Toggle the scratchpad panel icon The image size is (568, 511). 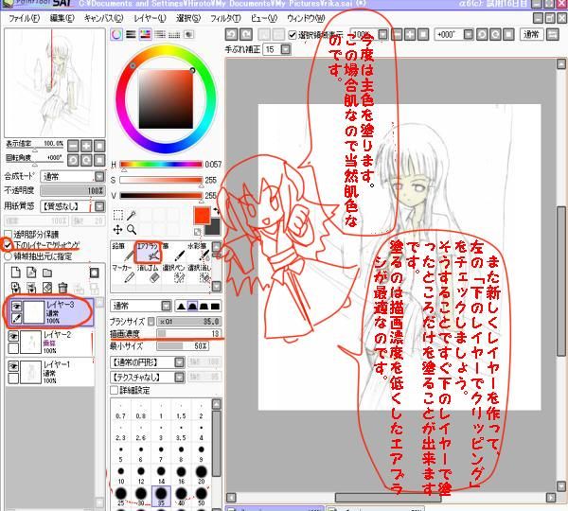(188, 34)
